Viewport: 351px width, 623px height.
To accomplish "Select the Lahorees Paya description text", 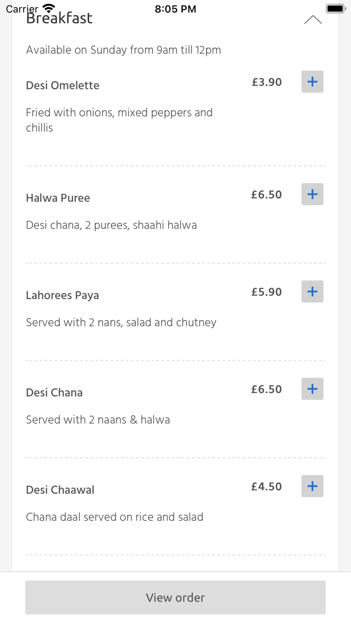I will (x=121, y=322).
